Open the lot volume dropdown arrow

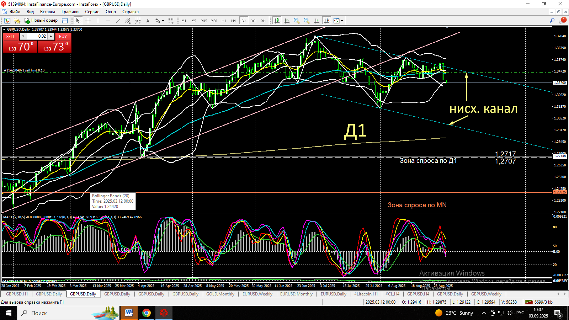click(x=23, y=36)
